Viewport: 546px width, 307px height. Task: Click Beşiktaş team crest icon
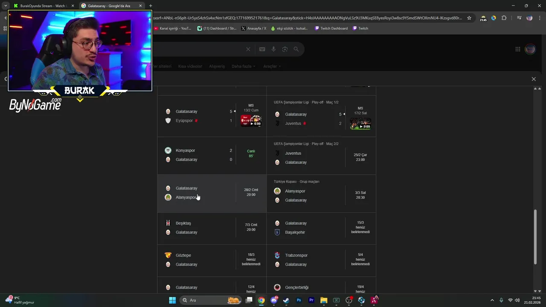pyautogui.click(x=168, y=223)
